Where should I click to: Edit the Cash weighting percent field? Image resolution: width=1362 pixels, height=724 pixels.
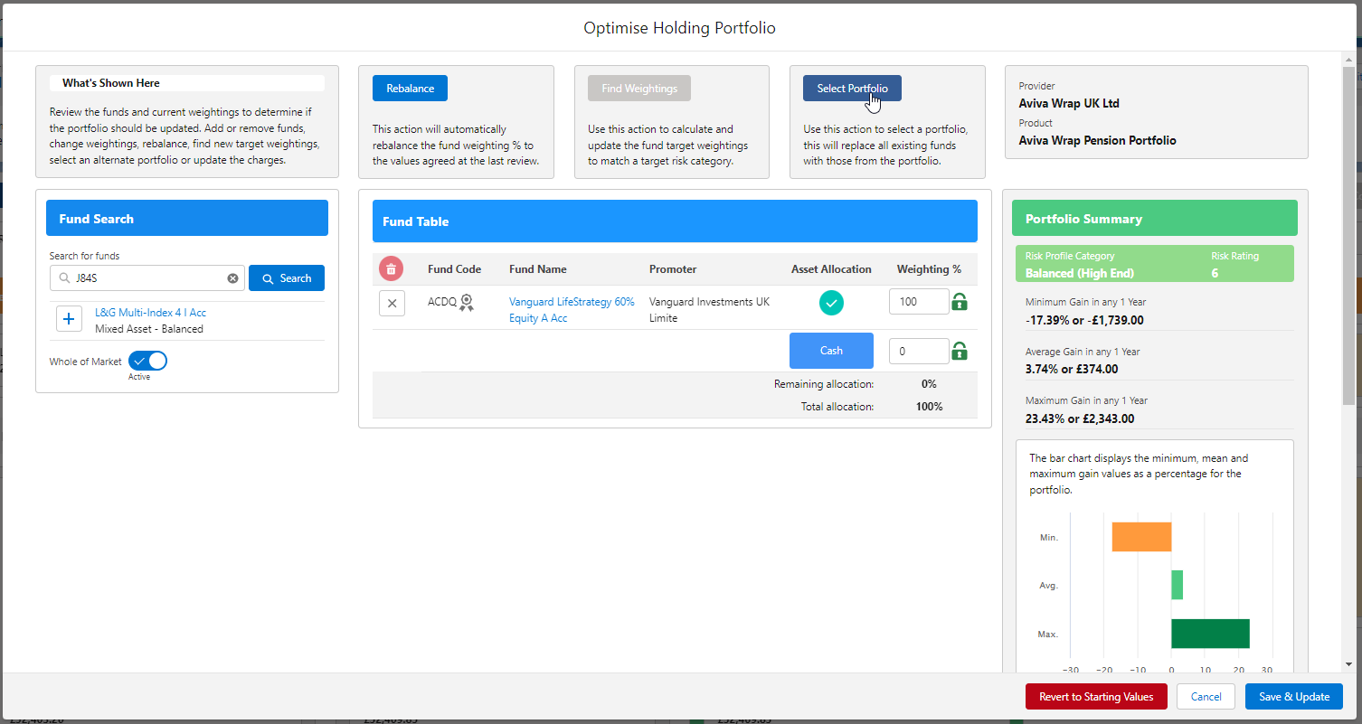[x=919, y=351]
